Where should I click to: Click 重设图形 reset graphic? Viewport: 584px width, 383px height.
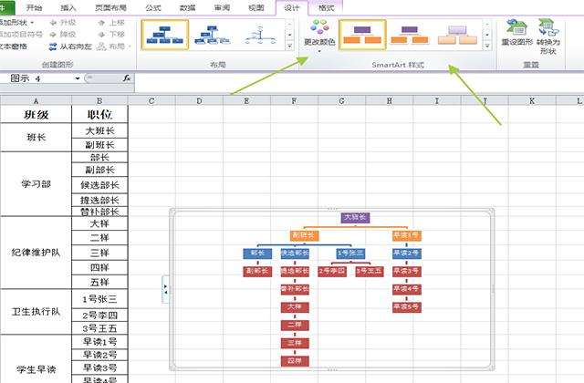tap(517, 33)
